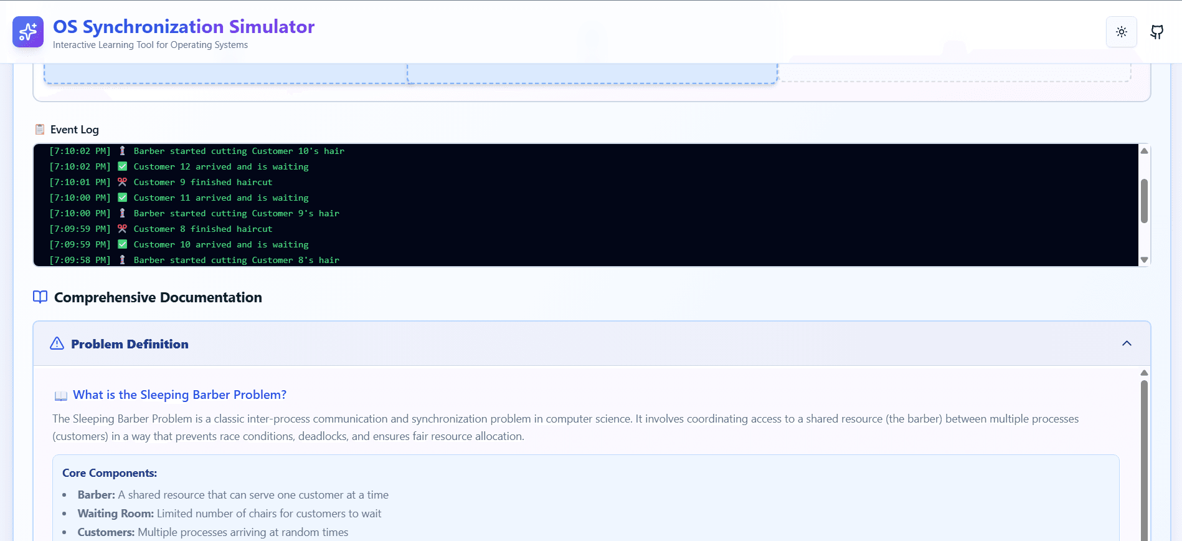Click the barber icon on Customer 9's hair entry
The width and height of the screenshot is (1182, 541).
(x=122, y=213)
